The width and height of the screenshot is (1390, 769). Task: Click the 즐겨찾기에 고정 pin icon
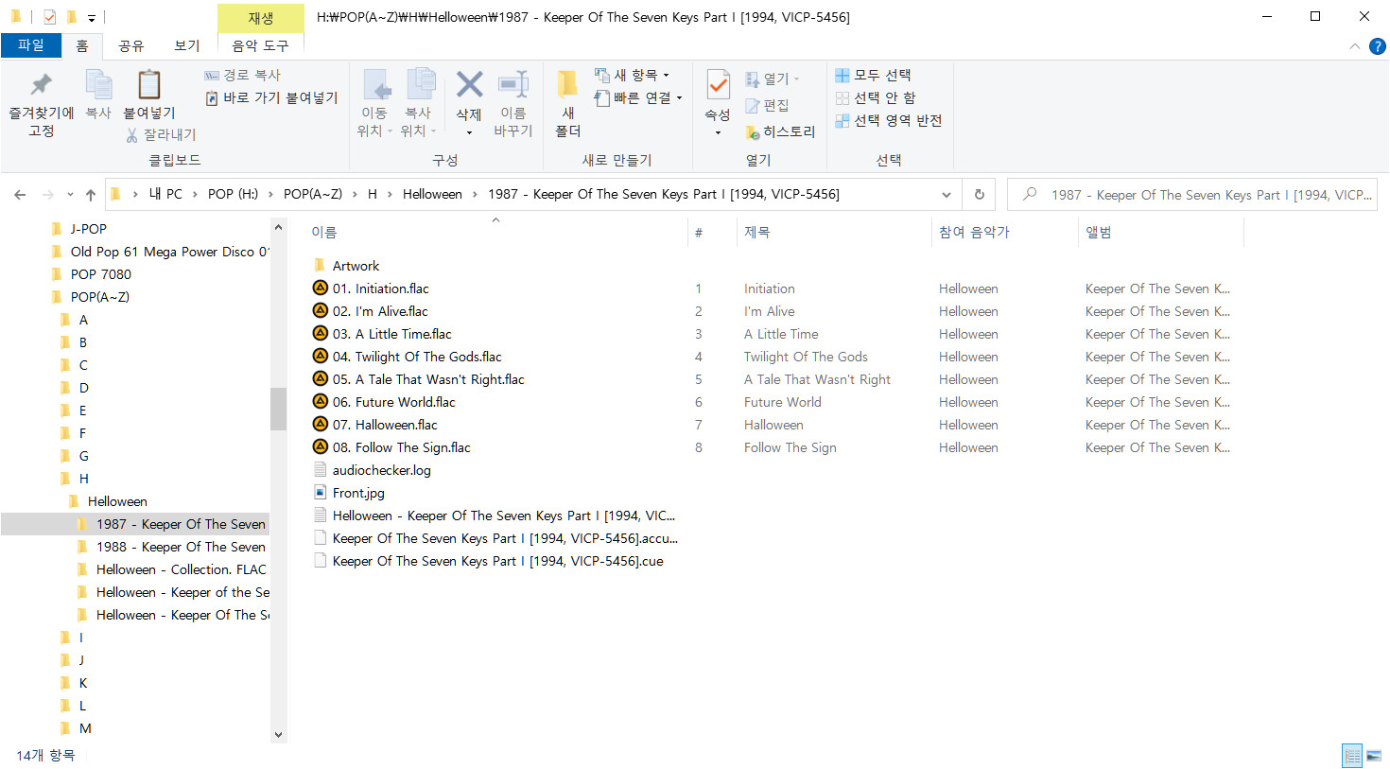[x=41, y=84]
